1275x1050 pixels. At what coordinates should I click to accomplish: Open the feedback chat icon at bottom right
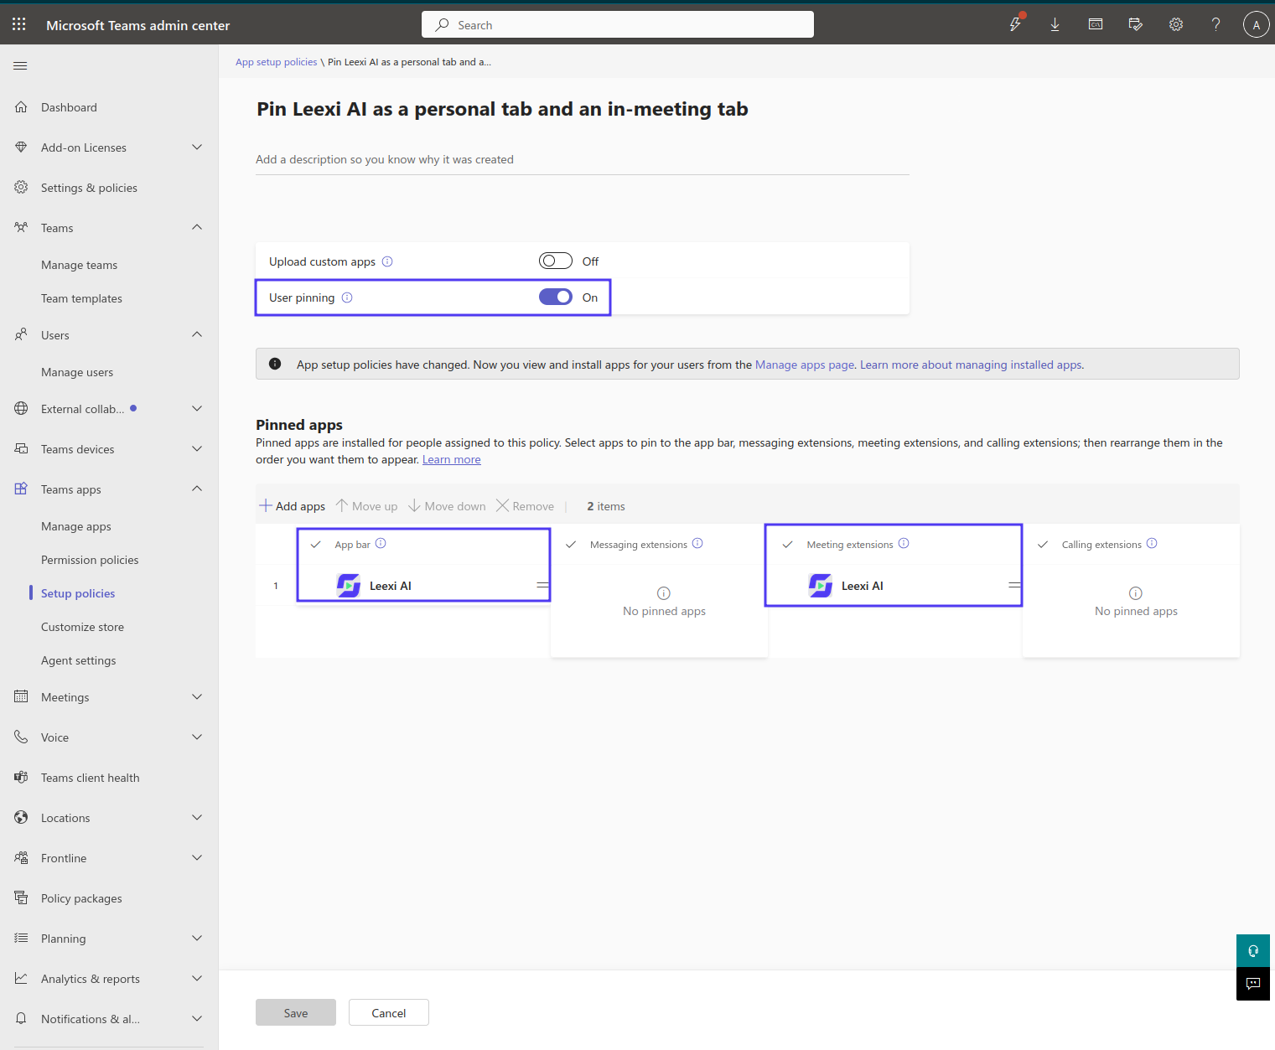[1253, 984]
